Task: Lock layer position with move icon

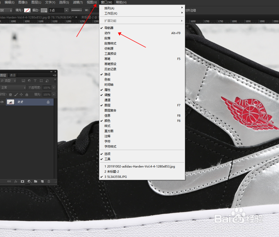Action: (x=21, y=95)
